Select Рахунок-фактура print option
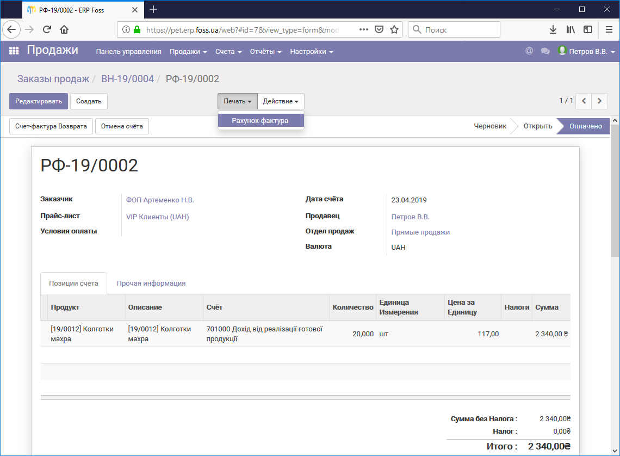Screen dimensions: 620x456 260,121
